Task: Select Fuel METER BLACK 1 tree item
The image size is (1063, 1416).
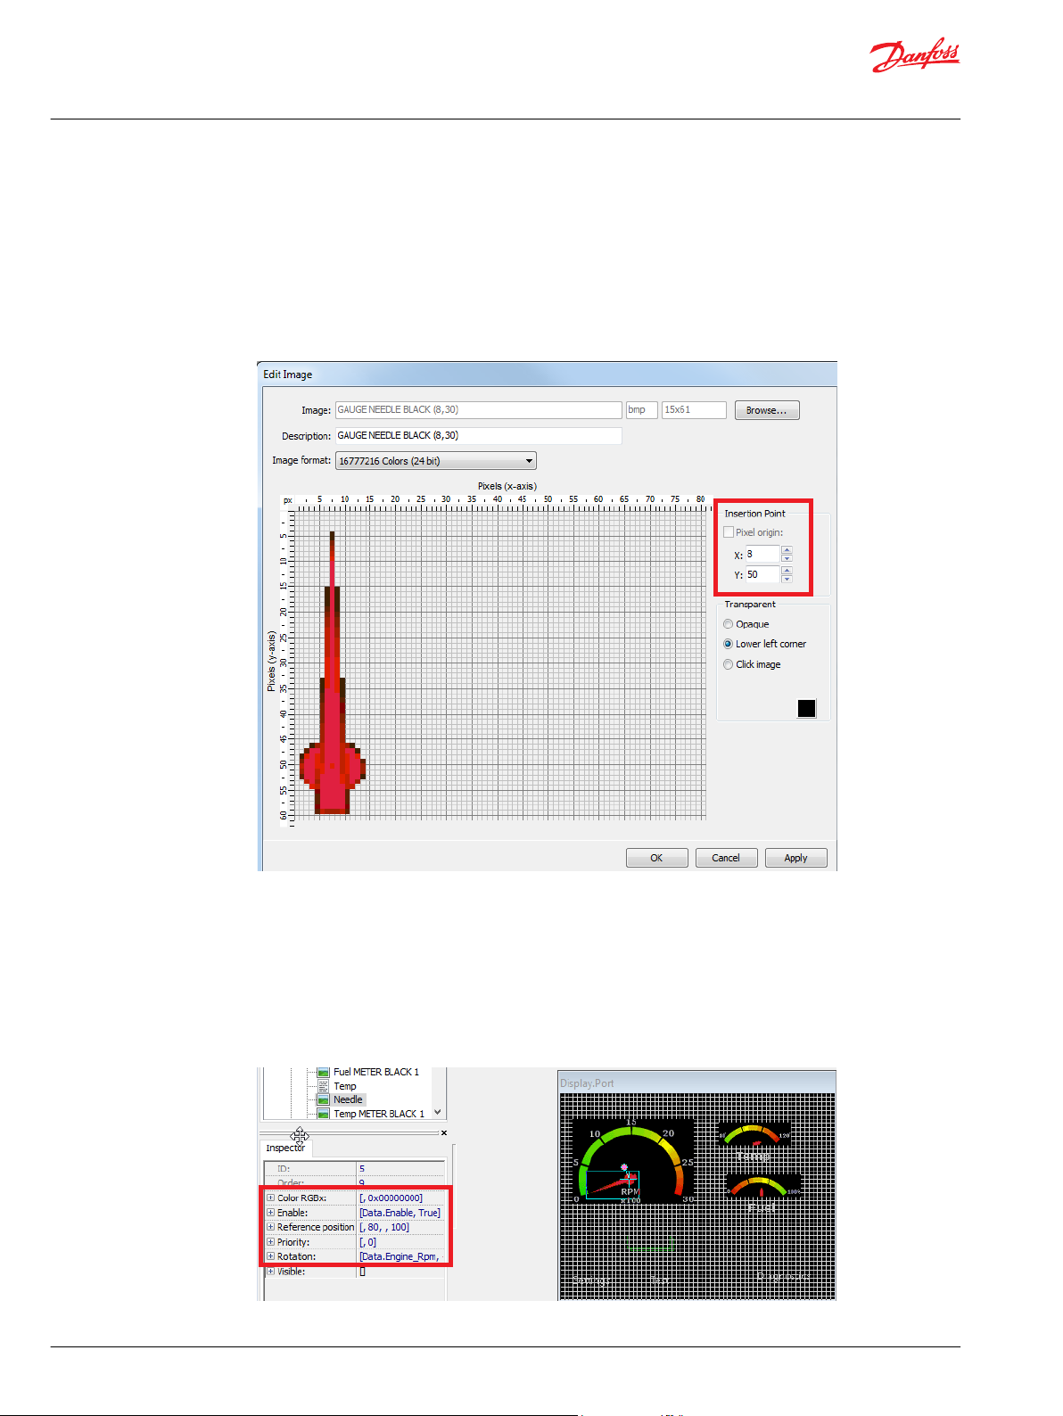Action: coord(375,1073)
